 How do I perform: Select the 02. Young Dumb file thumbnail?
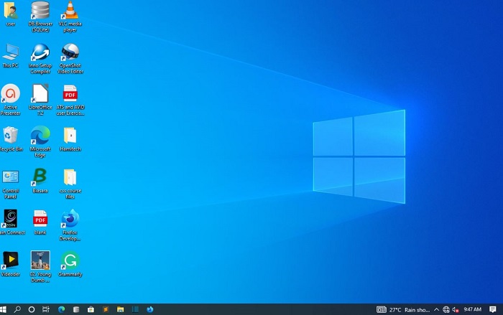[40, 267]
